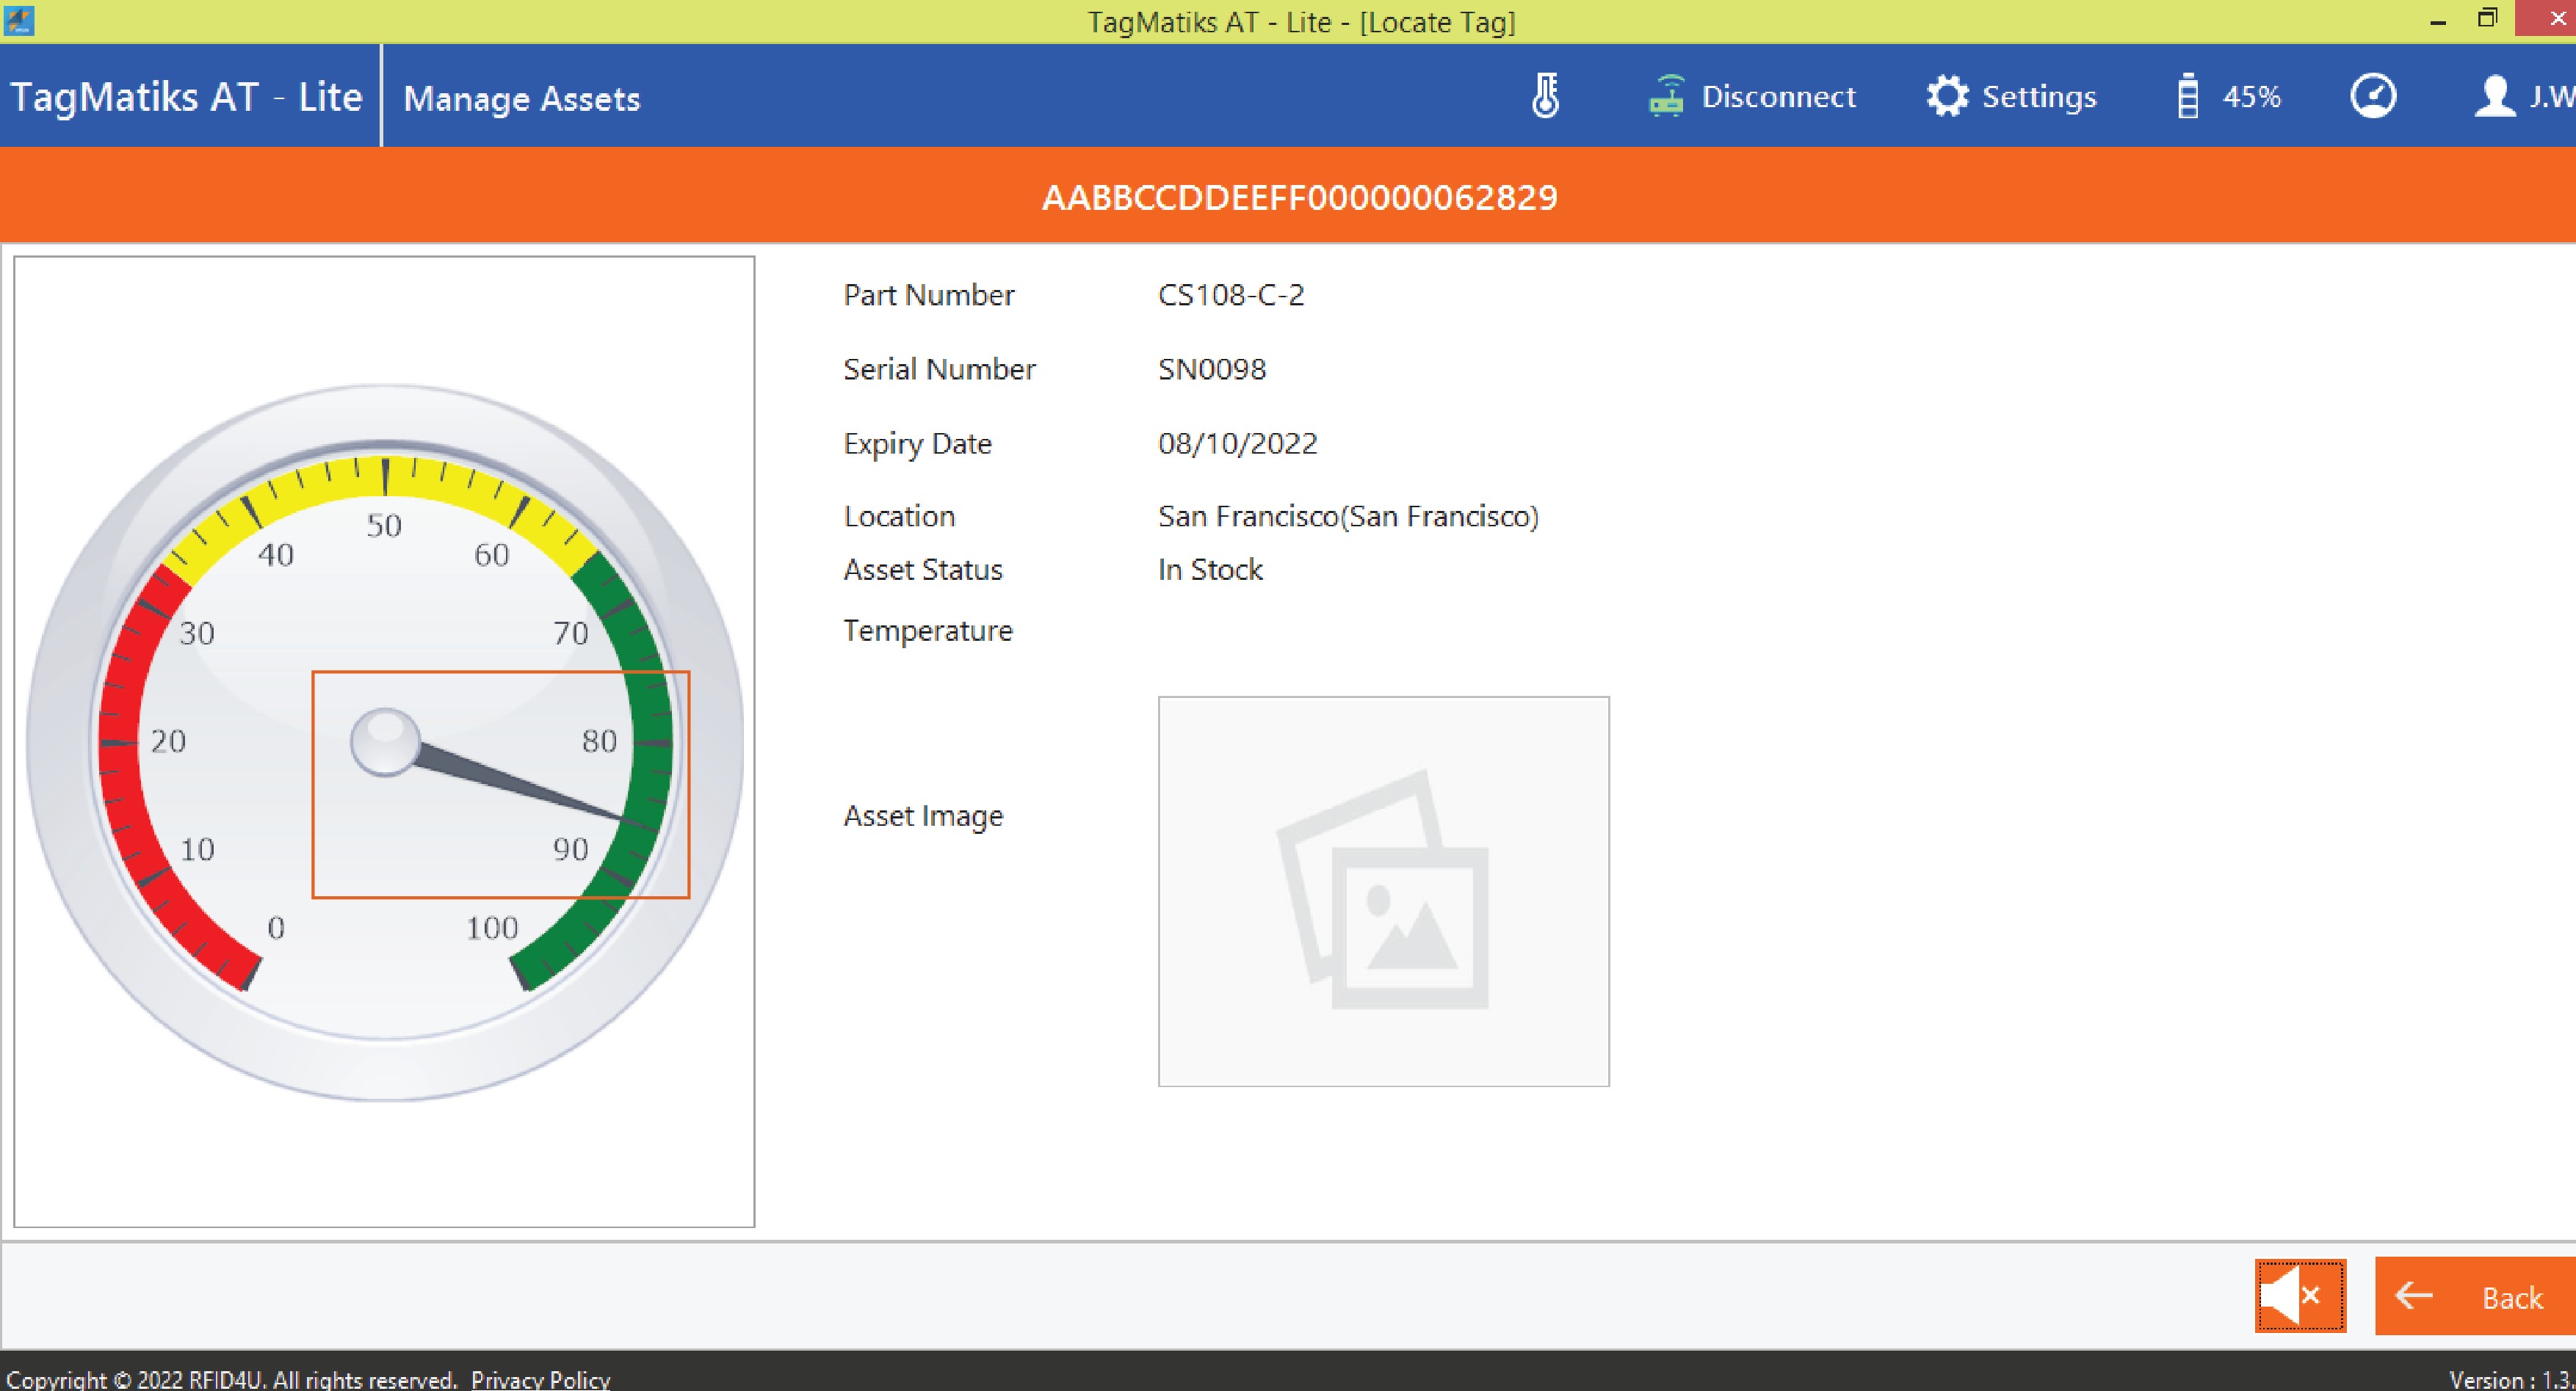This screenshot has width=2576, height=1391.
Task: Click the battery level icon
Action: click(x=2187, y=97)
